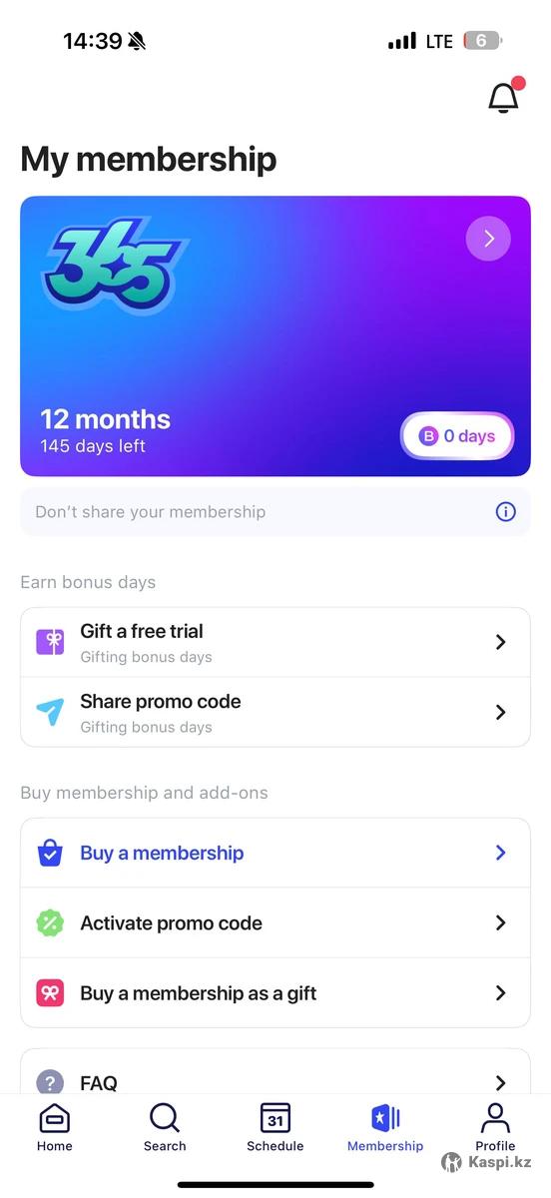Viewport: 551px width, 1198px height.
Task: Tap the FAQ question mark icon
Action: pyautogui.click(x=50, y=1082)
